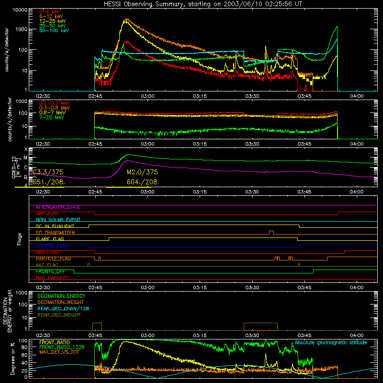The width and height of the screenshot is (383, 383).
Task: Select the DECIMATION_WEIGHT legend entry
Action: 61,302
